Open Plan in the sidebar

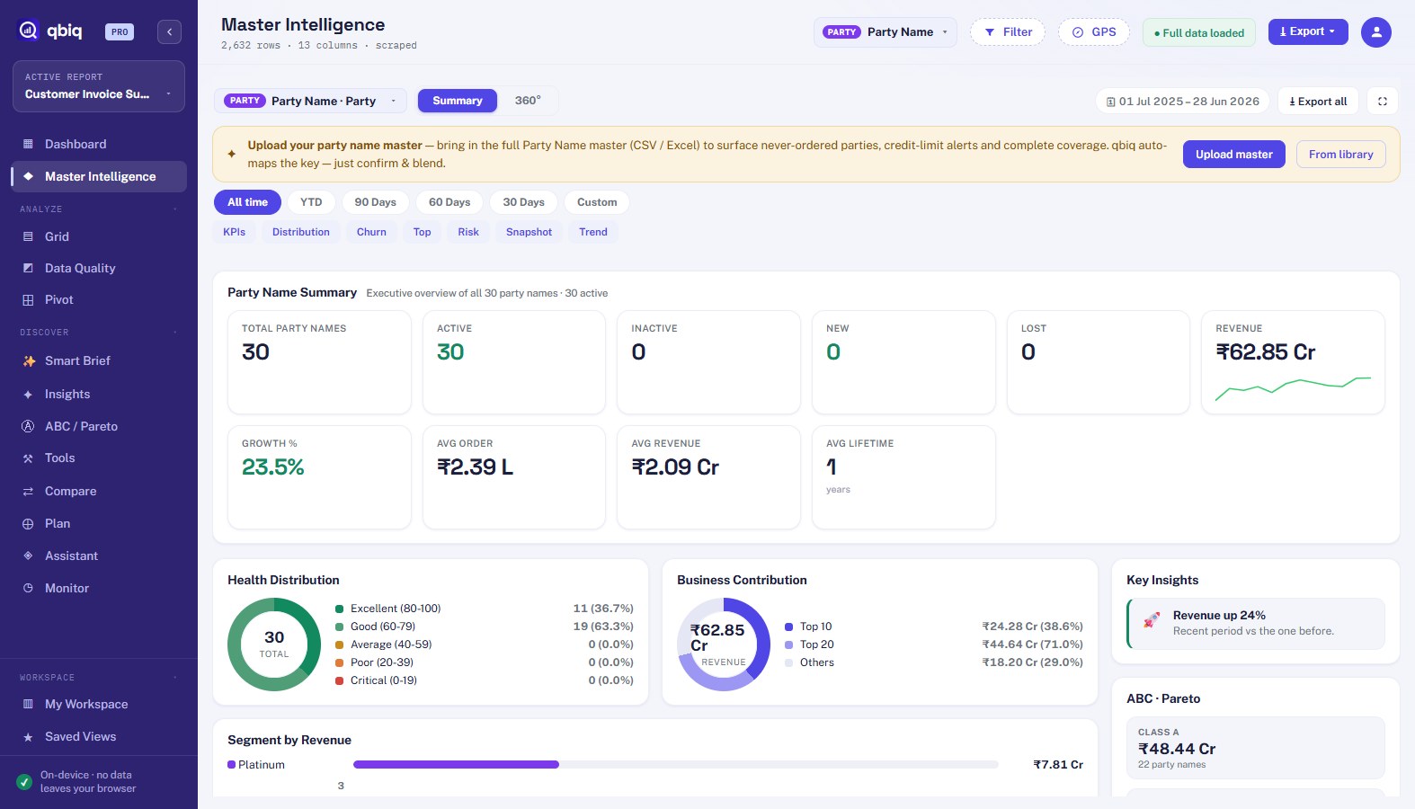tap(99, 523)
